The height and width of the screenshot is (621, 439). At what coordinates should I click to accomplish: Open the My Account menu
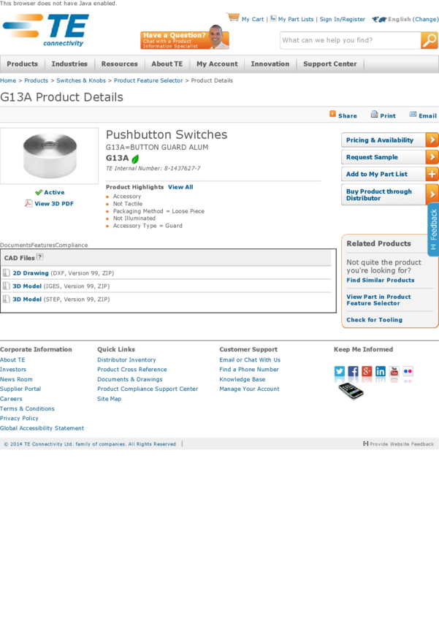point(218,64)
